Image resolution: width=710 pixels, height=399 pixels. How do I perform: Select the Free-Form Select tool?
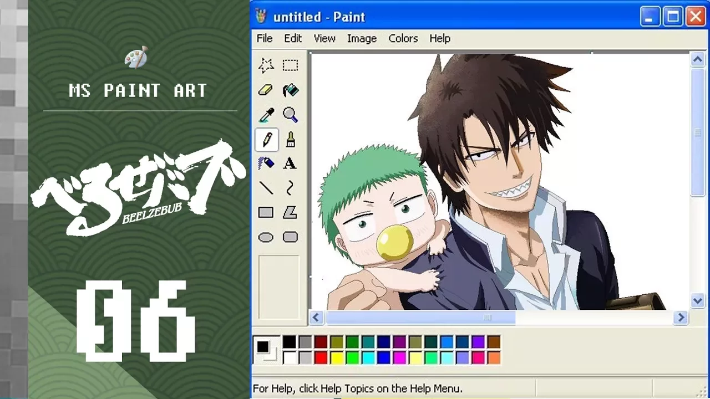[x=266, y=66]
